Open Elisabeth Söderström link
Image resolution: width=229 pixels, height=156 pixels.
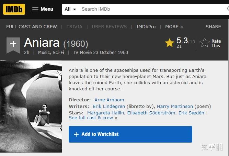pos(151,113)
